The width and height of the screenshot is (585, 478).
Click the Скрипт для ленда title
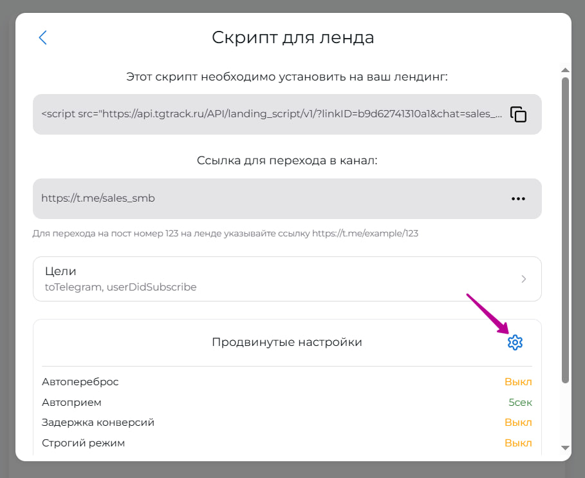(293, 37)
